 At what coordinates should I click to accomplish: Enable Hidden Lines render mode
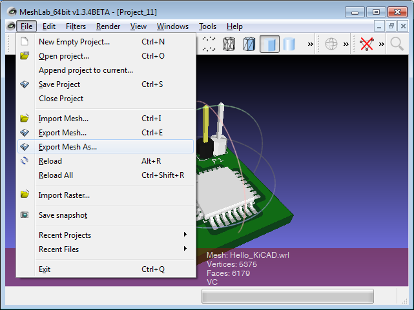pyautogui.click(x=249, y=44)
